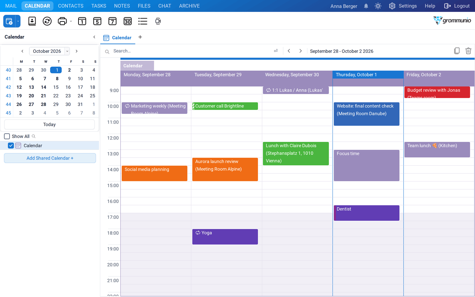The height and width of the screenshot is (297, 475).
Task: Click Logout in the top bar
Action: (457, 6)
